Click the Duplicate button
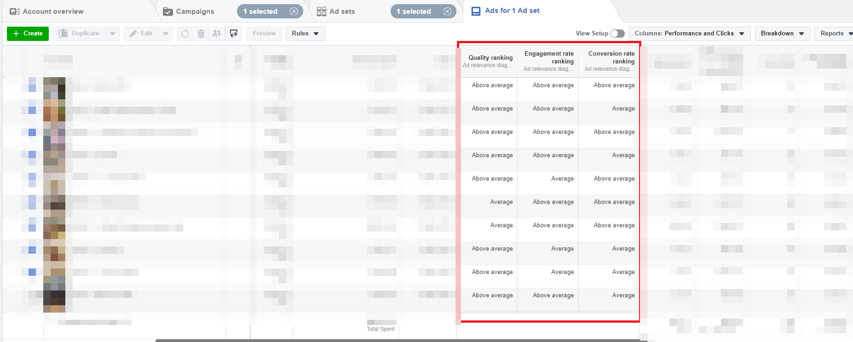Image resolution: width=853 pixels, height=342 pixels. (80, 34)
